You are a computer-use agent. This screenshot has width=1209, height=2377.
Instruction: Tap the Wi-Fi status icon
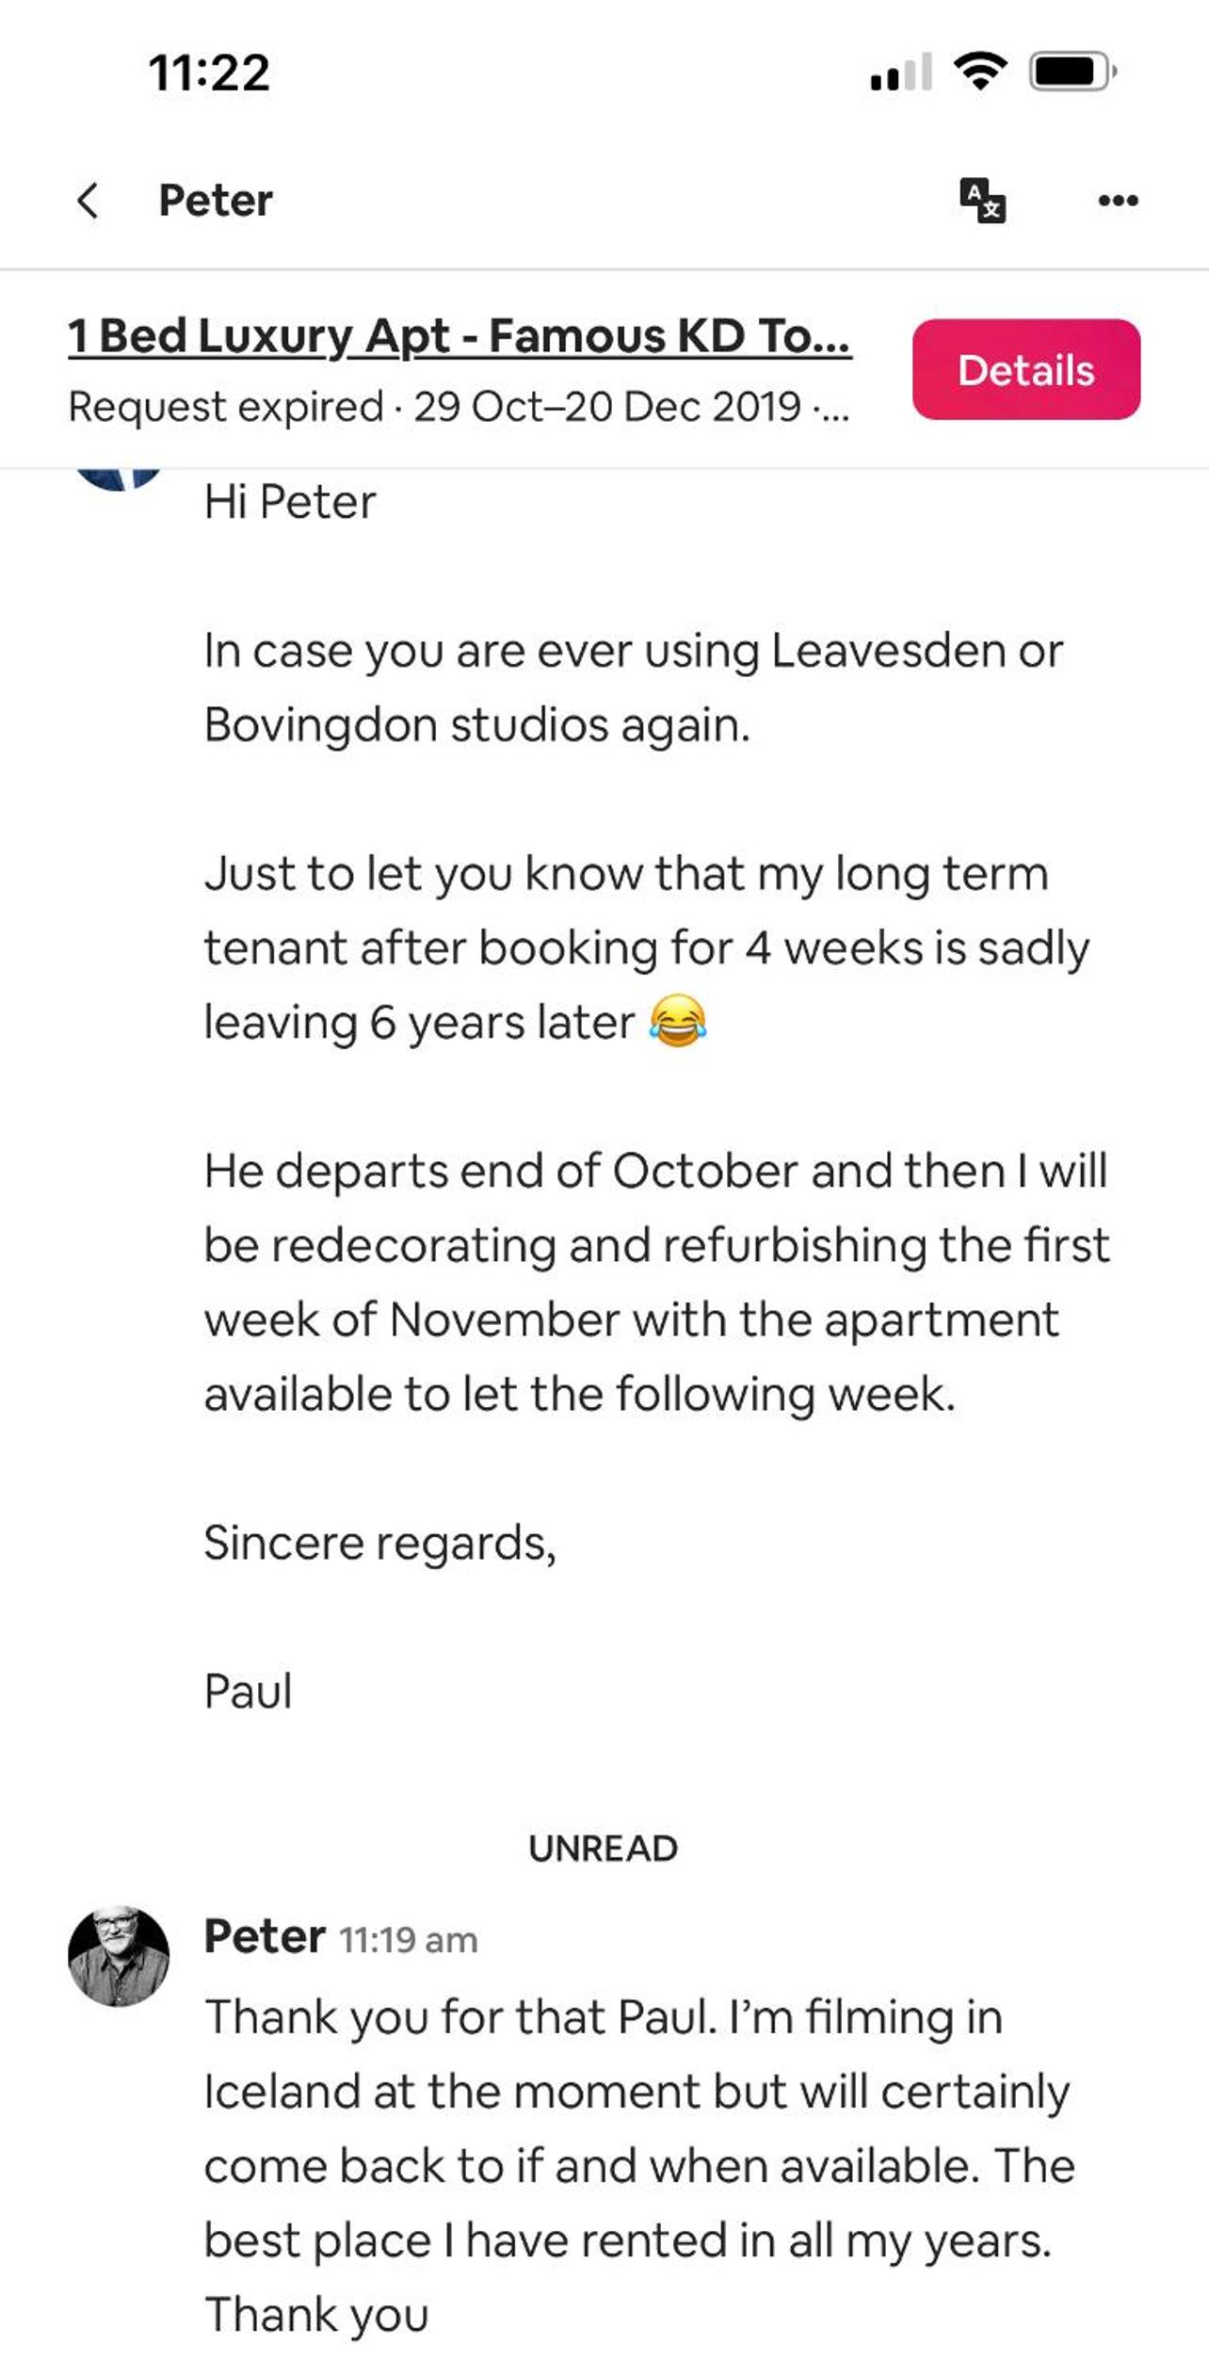(x=980, y=71)
